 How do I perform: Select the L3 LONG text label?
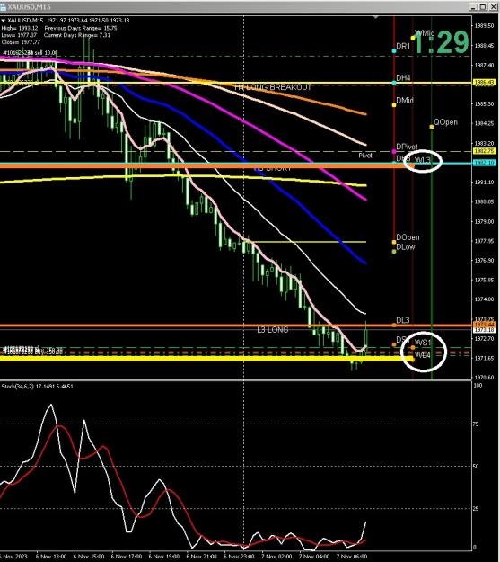pyautogui.click(x=273, y=329)
